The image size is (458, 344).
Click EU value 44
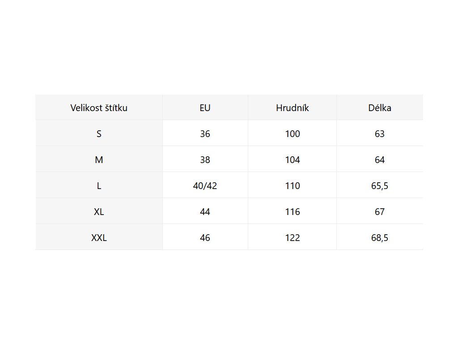[205, 212]
